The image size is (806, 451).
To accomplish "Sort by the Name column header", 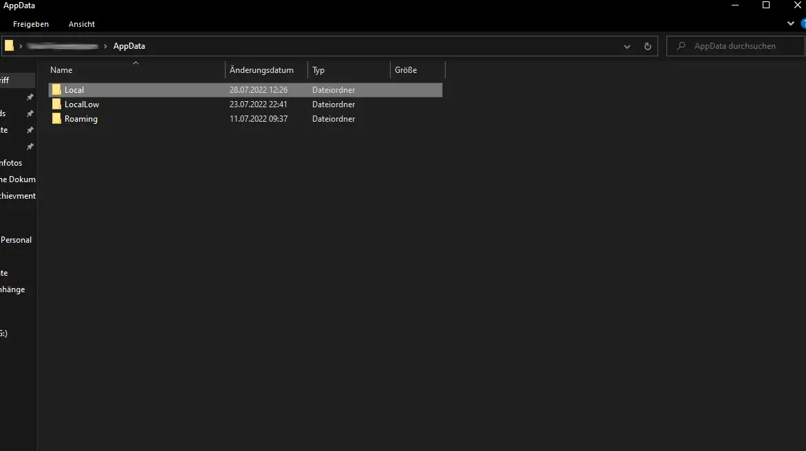I will [61, 70].
